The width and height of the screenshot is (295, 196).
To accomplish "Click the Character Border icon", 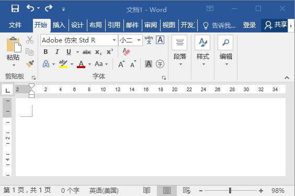I will (x=160, y=40).
